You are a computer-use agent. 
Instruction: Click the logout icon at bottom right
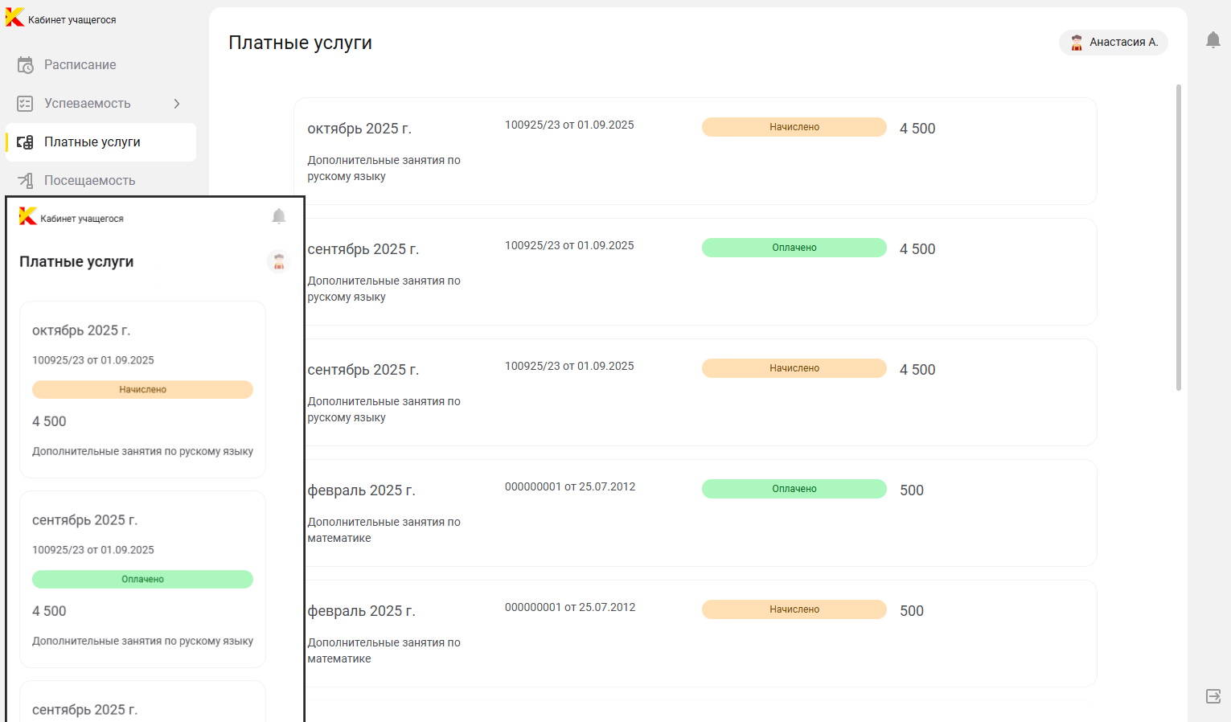tap(1213, 696)
